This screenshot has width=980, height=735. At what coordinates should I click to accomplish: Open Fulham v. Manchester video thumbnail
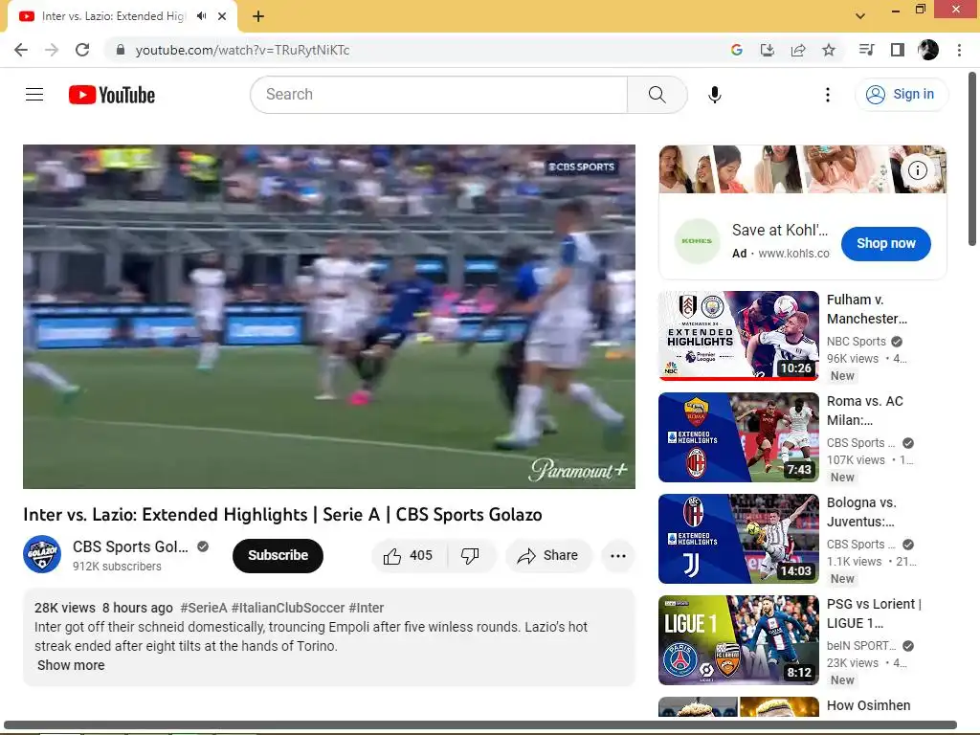738,335
